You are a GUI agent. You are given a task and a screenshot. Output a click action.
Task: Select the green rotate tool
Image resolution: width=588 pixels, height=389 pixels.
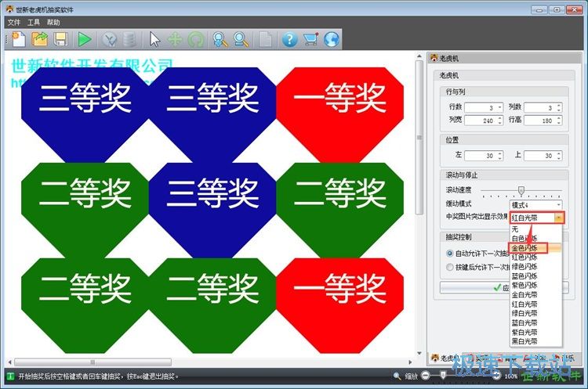click(x=196, y=39)
